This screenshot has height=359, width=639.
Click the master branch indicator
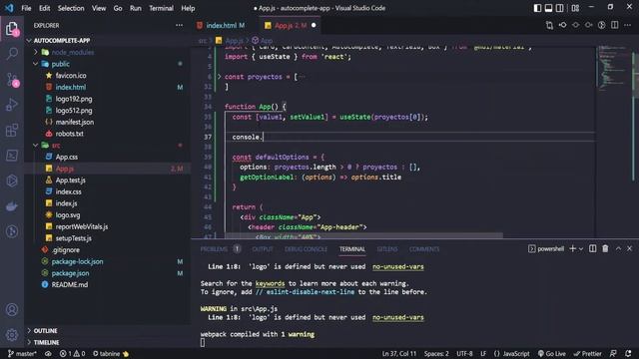22,354
